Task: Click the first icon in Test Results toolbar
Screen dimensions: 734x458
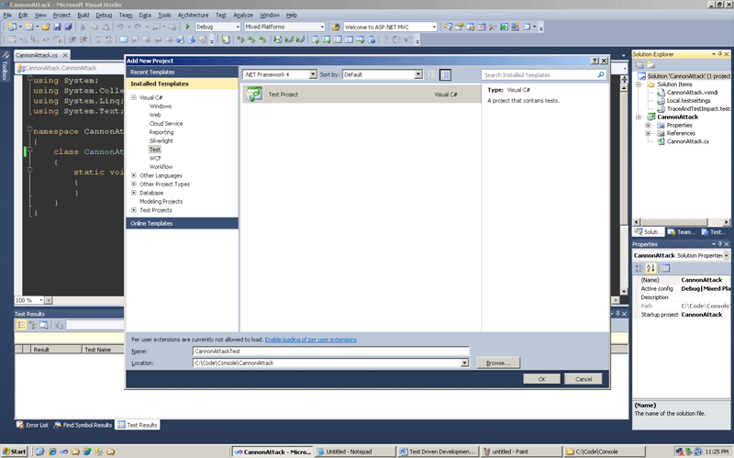Action: (x=21, y=325)
